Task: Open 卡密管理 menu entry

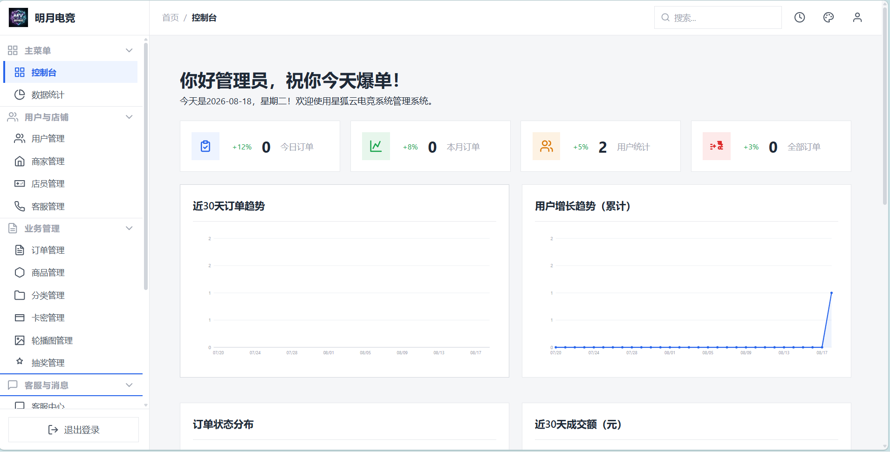Action: pyautogui.click(x=70, y=318)
